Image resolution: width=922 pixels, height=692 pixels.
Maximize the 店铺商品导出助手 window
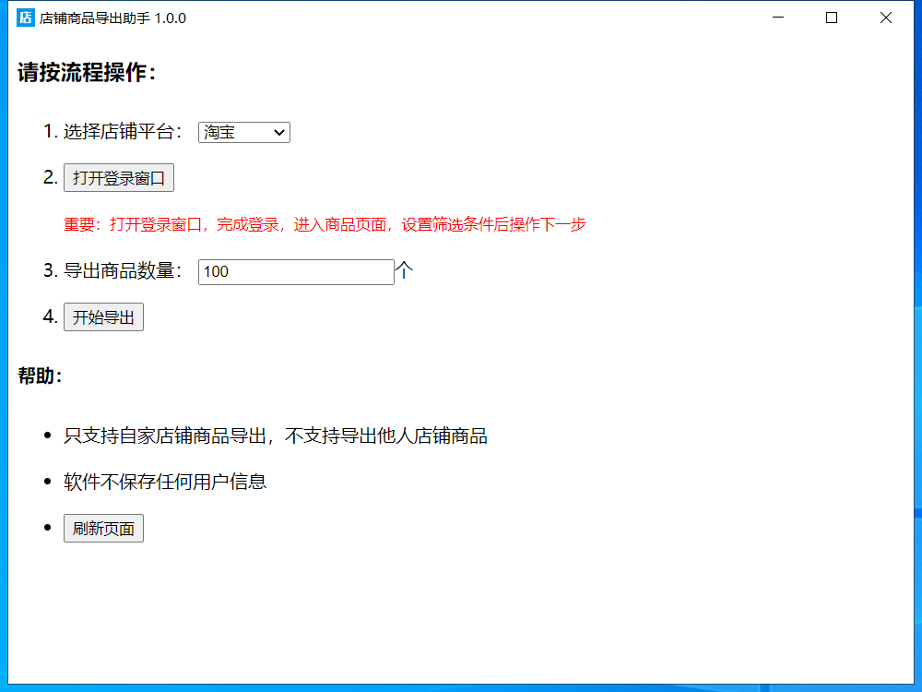pos(832,18)
